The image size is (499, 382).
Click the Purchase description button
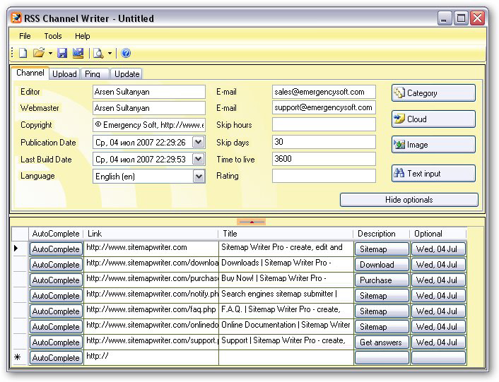pyautogui.click(x=382, y=280)
